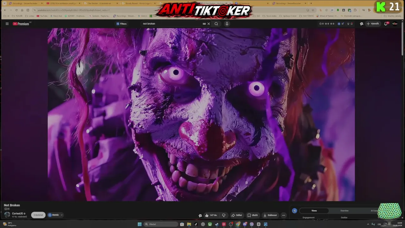Screen dimensions: 405x228
Task: Open File Explorer from the taskbar
Action: (x=189, y=224)
